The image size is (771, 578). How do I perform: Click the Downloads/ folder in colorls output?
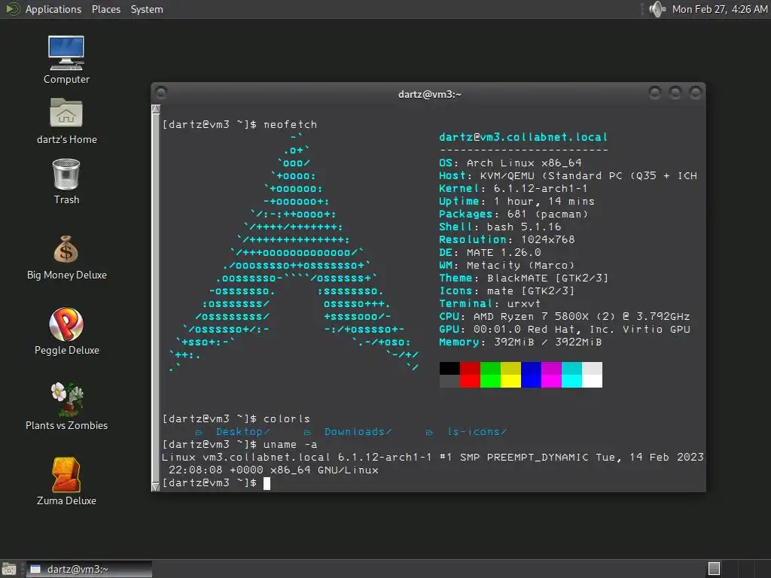pos(358,431)
